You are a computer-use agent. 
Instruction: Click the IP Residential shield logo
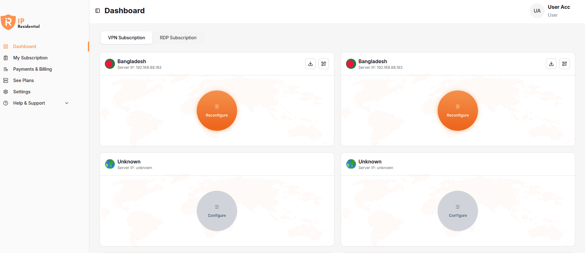point(9,22)
